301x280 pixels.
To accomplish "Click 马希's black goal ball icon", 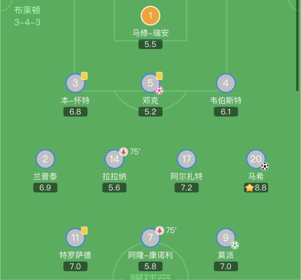I will [x=265, y=166].
